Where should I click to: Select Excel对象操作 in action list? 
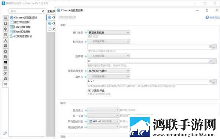(20, 27)
